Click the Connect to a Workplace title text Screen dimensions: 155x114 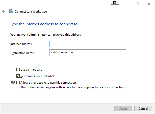coord(31,12)
